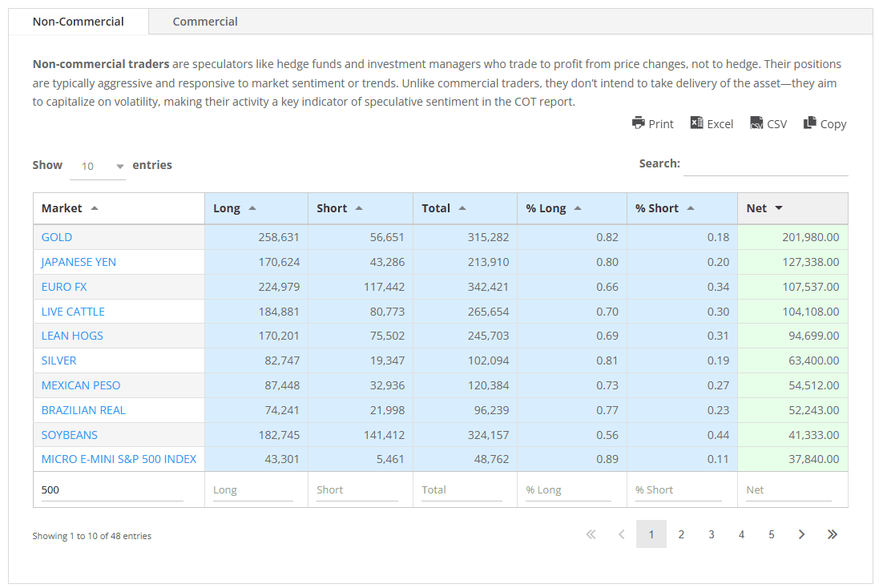Switch to the Commercial tab
This screenshot has height=588, width=879.
[x=205, y=22]
